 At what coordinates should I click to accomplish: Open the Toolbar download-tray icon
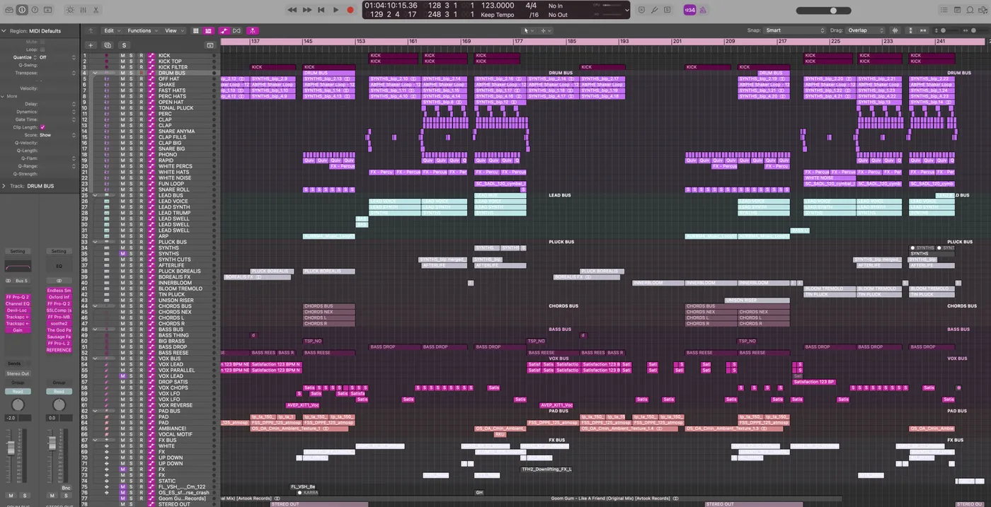click(x=48, y=10)
